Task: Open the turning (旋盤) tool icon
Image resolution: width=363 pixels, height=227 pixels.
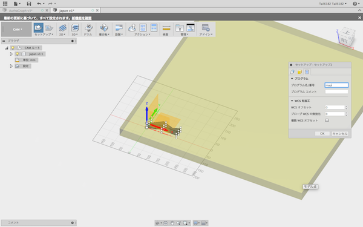Action: (x=119, y=28)
